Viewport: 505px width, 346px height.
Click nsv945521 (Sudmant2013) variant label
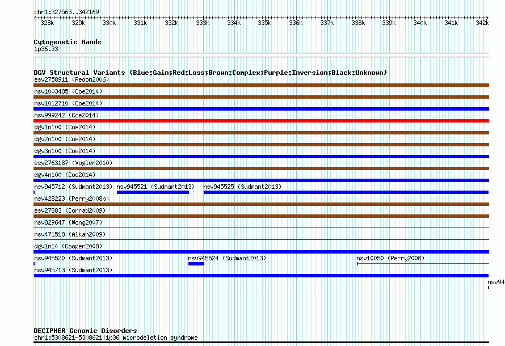tap(155, 187)
